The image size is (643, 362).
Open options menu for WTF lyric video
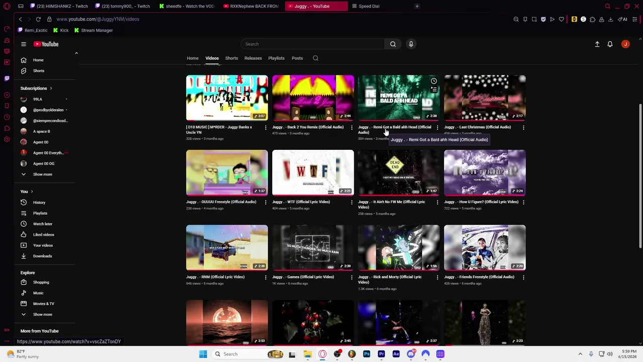tap(352, 202)
